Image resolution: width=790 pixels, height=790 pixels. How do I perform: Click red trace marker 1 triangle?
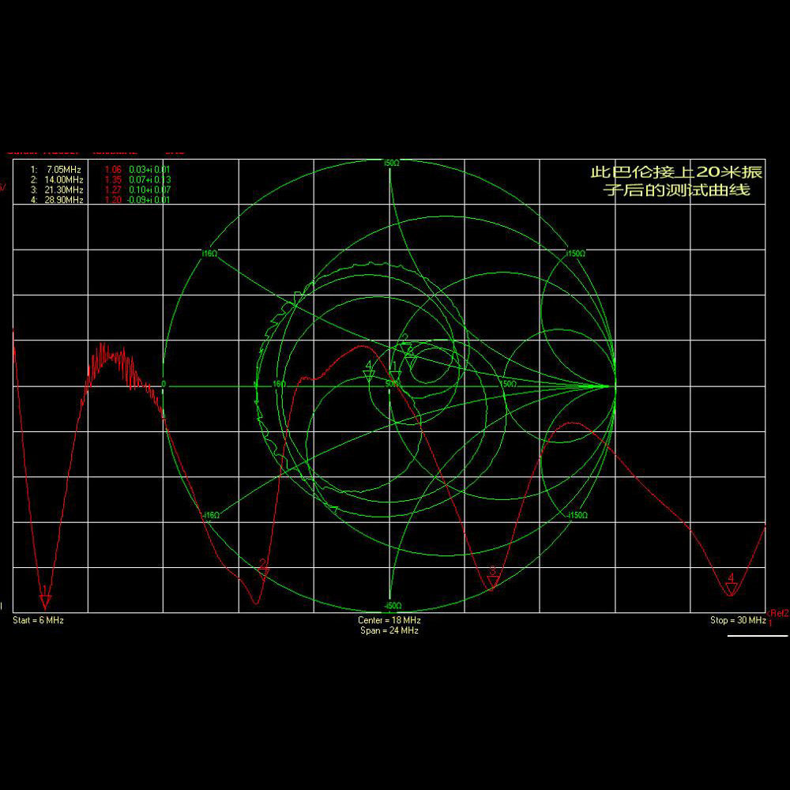click(45, 602)
